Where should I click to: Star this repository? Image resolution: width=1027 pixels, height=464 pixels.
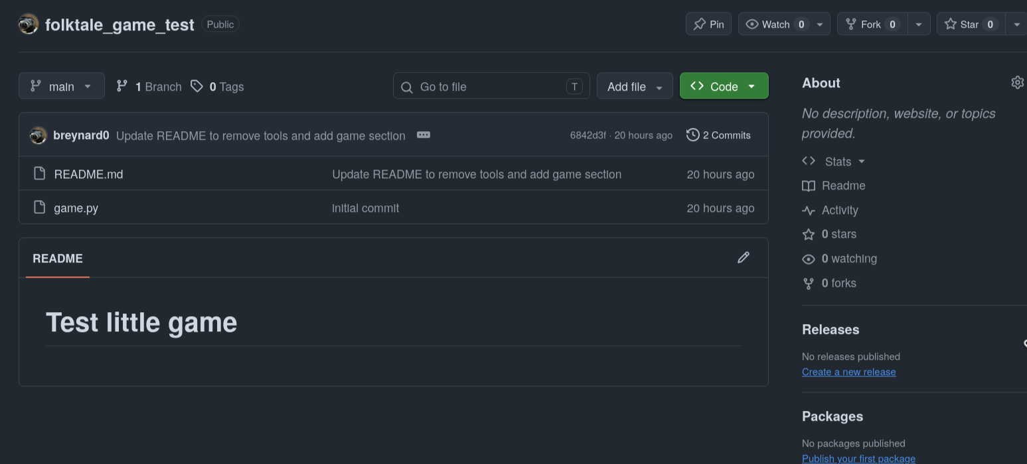point(971,24)
